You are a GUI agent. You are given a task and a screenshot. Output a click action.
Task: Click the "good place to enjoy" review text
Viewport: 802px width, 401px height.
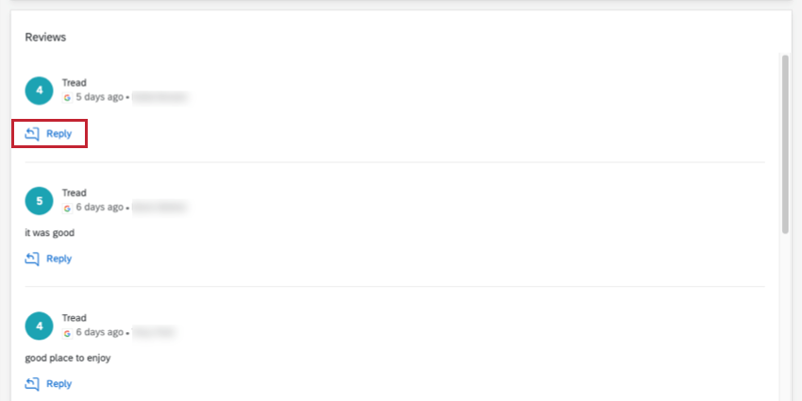68,358
